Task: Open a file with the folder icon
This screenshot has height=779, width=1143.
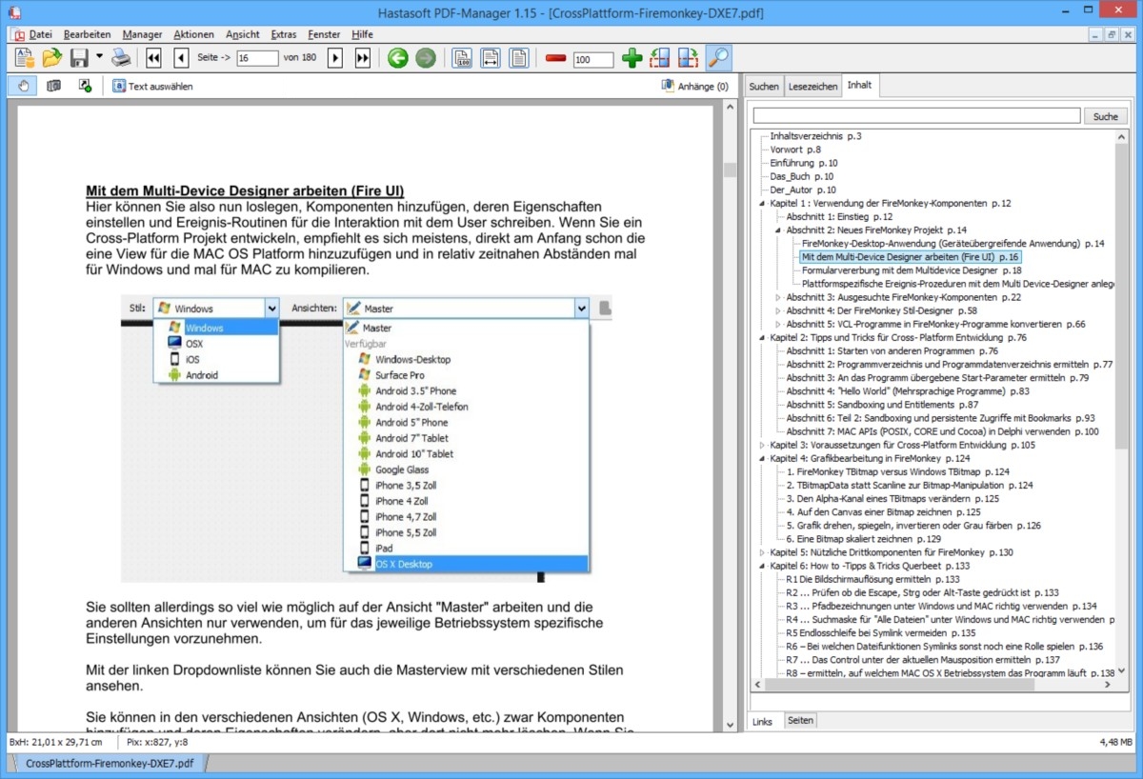Action: (x=52, y=58)
